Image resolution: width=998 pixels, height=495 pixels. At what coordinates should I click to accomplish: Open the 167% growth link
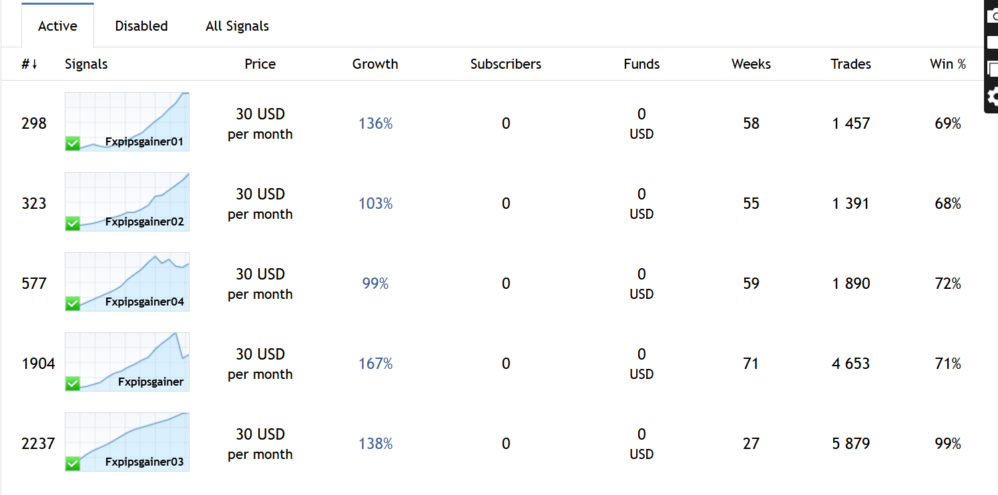(x=375, y=364)
